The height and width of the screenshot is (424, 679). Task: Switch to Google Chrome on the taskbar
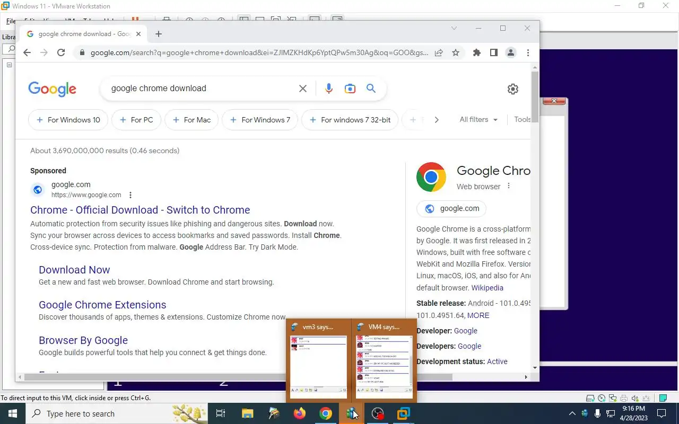[326, 413]
